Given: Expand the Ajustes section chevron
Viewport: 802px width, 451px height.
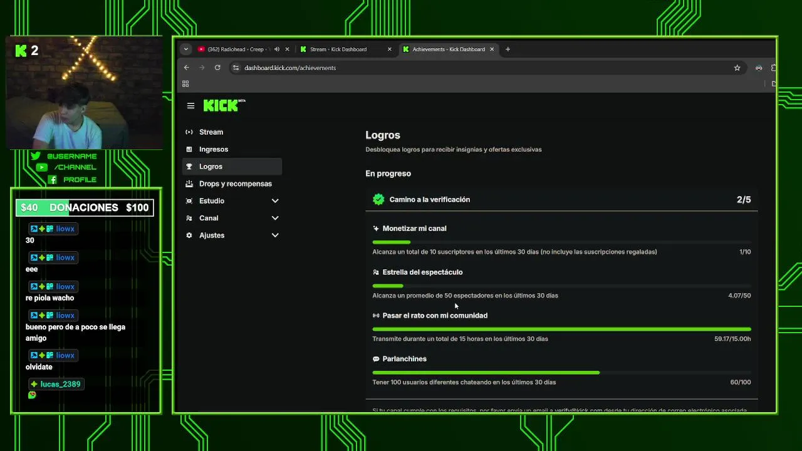Looking at the screenshot, I should pos(275,236).
